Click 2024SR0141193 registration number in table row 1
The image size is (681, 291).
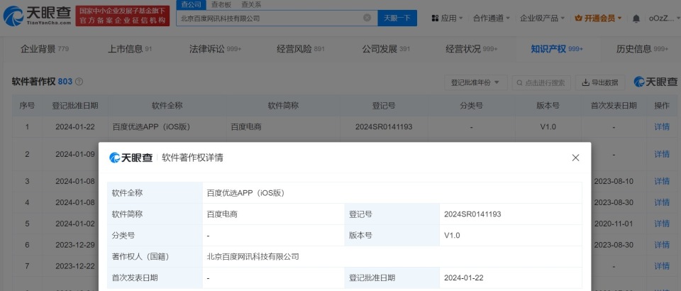tap(384, 127)
